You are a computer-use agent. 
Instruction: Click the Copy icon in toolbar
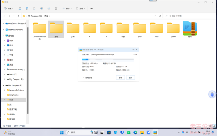pyautogui.click(x=27, y=8)
